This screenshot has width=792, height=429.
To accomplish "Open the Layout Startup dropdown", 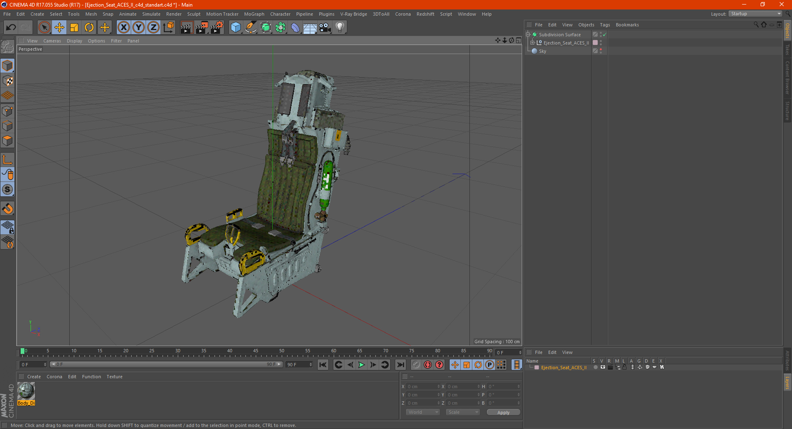I will coord(755,14).
